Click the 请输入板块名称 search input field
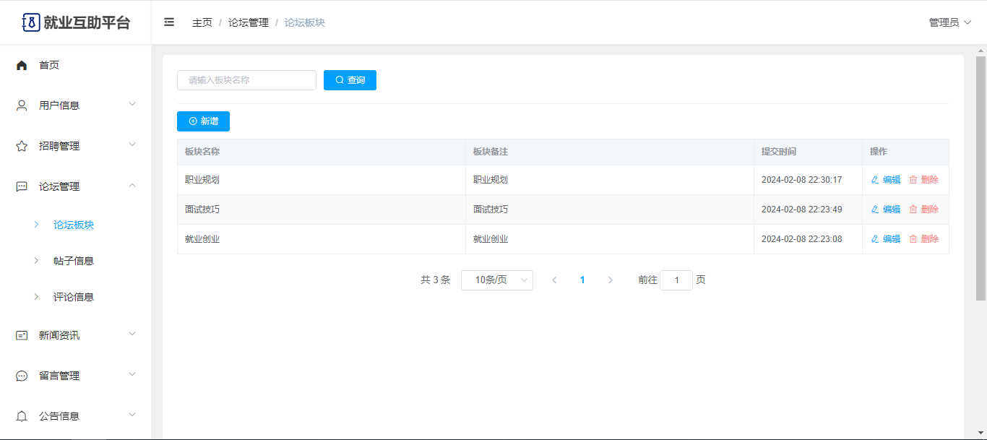987x440 pixels. 246,80
